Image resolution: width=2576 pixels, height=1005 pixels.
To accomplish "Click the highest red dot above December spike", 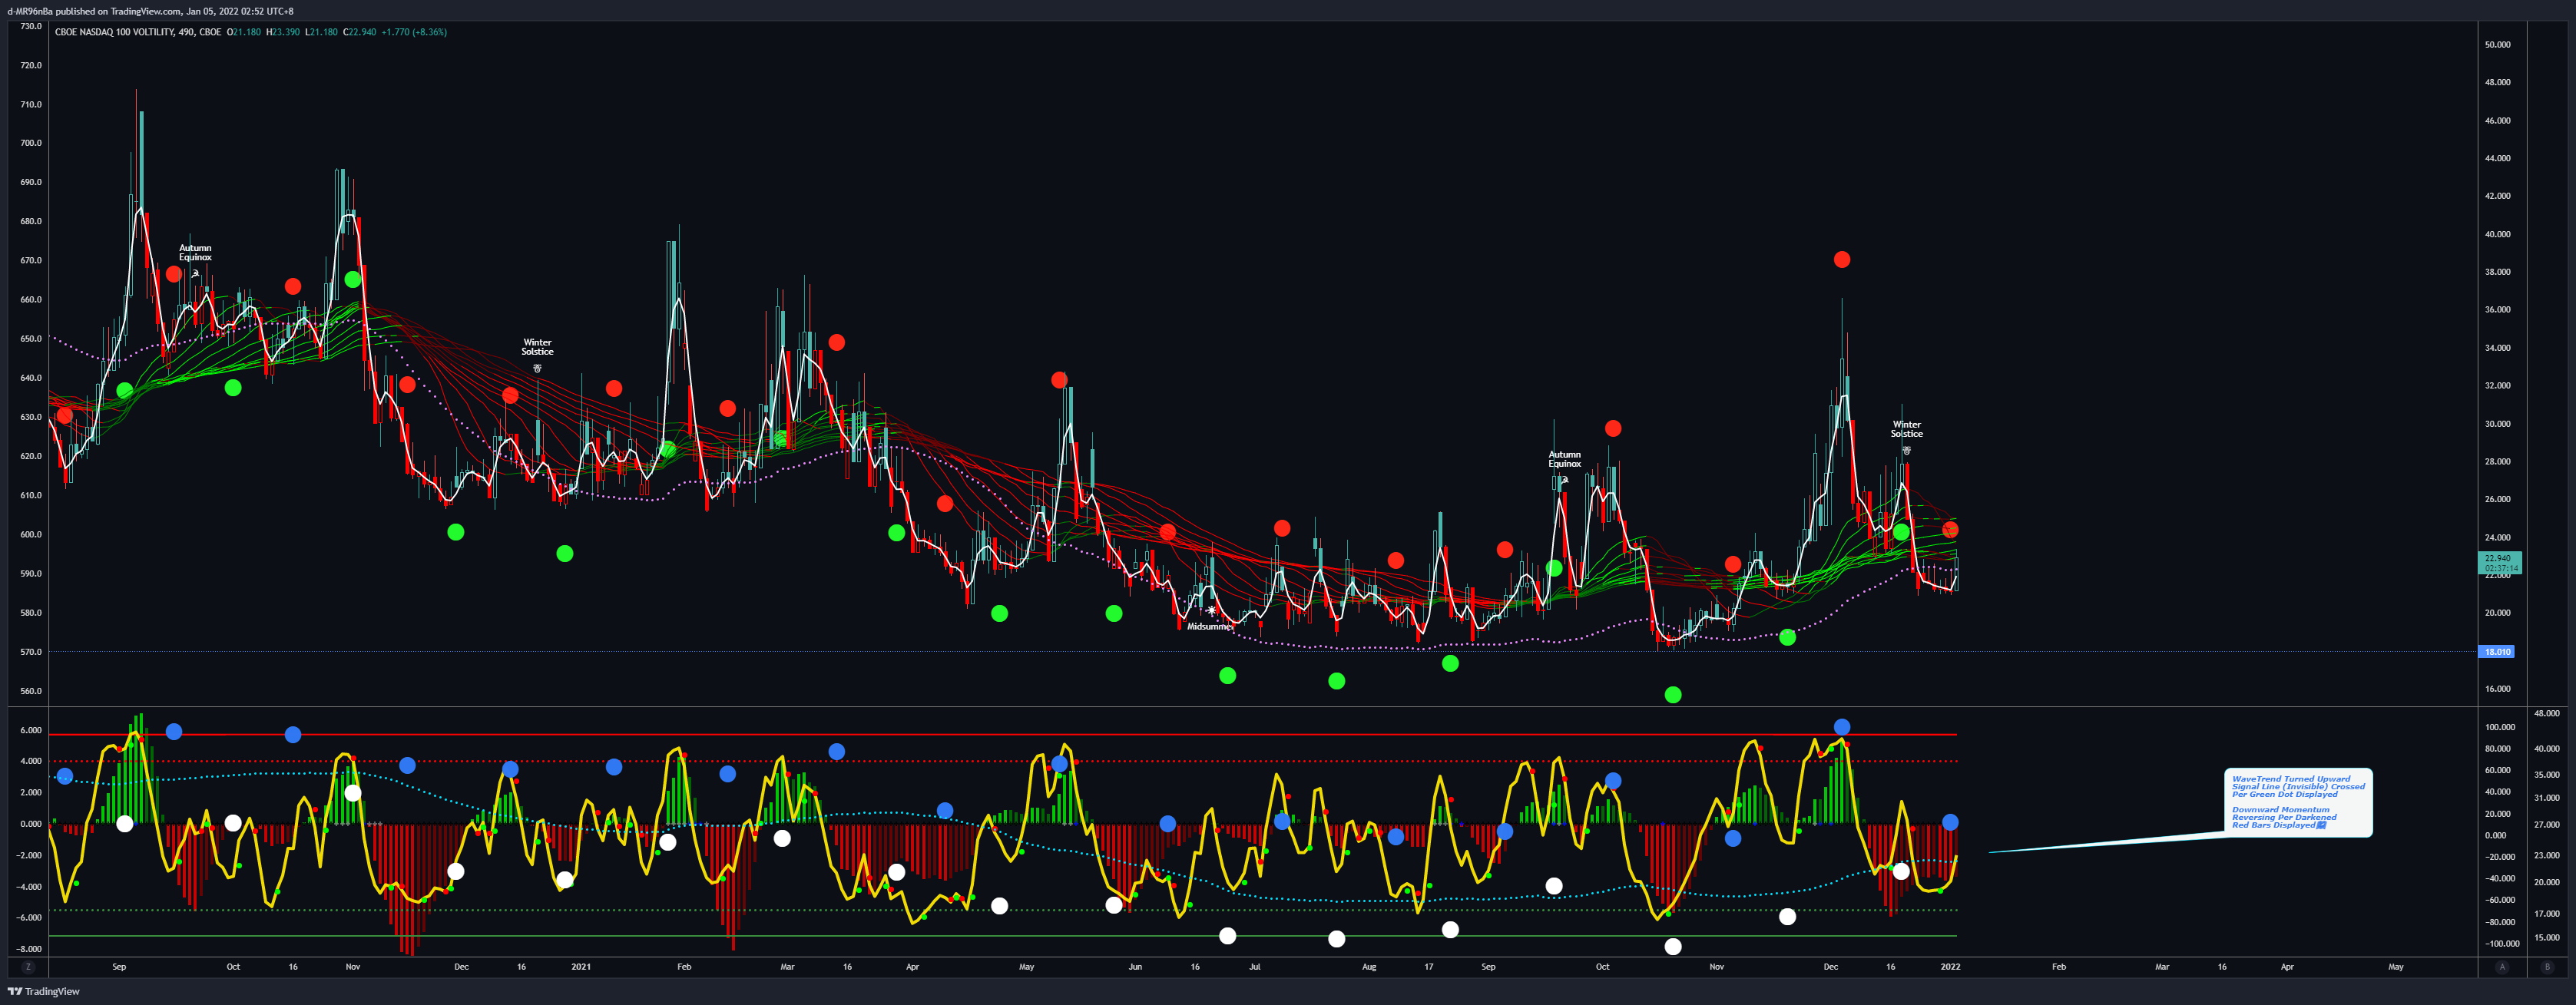I will coord(1842,260).
